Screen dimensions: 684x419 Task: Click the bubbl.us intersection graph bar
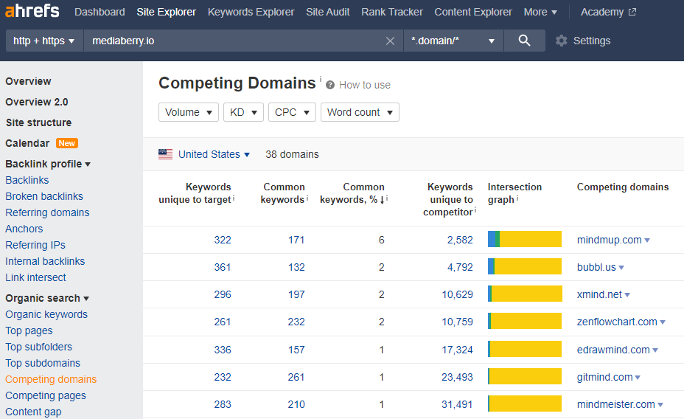coord(524,267)
